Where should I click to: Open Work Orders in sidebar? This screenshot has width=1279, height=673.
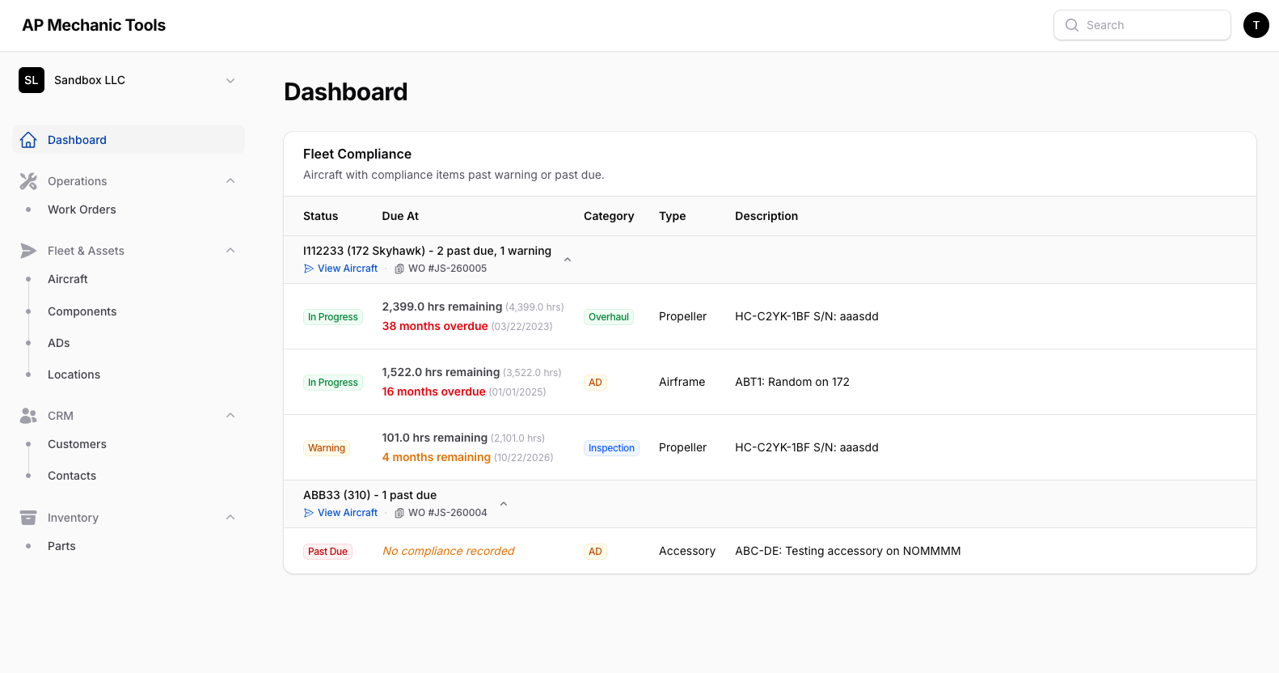click(x=82, y=210)
